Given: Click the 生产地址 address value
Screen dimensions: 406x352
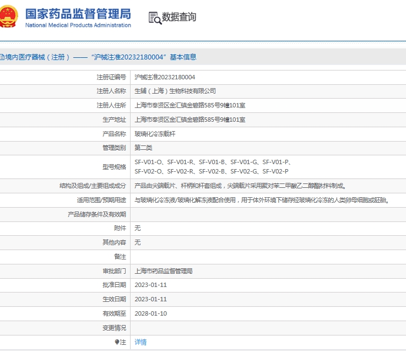Looking at the screenshot, I should 190,120.
